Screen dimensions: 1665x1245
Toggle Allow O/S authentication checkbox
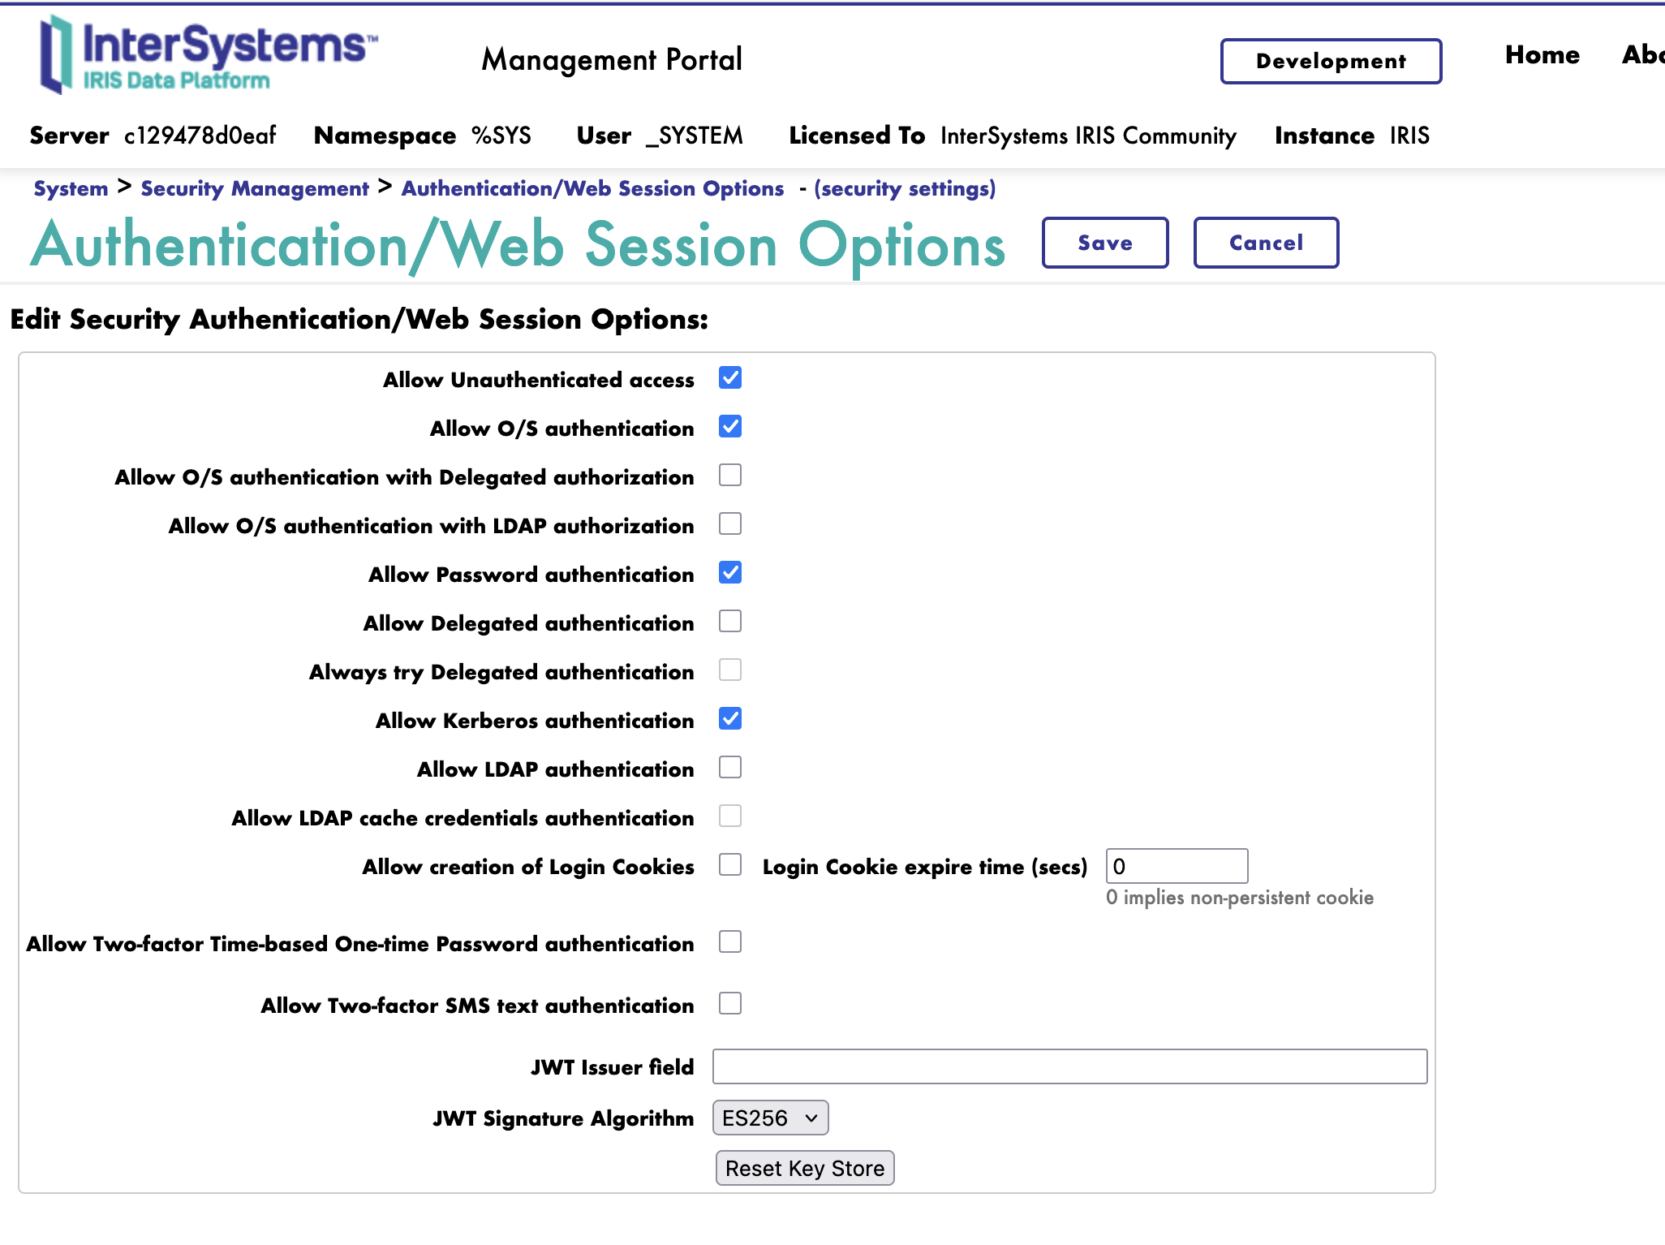(x=730, y=427)
